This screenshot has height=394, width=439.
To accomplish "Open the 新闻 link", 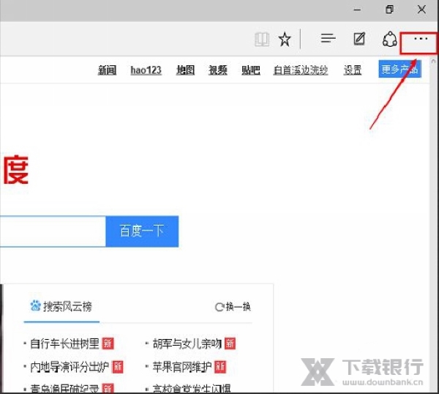I will pyautogui.click(x=107, y=70).
